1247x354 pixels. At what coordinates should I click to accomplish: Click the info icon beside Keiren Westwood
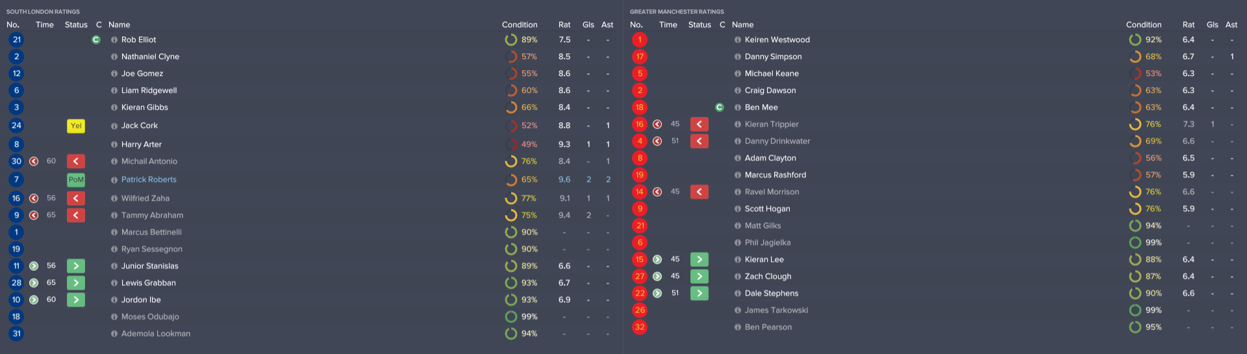tap(738, 40)
